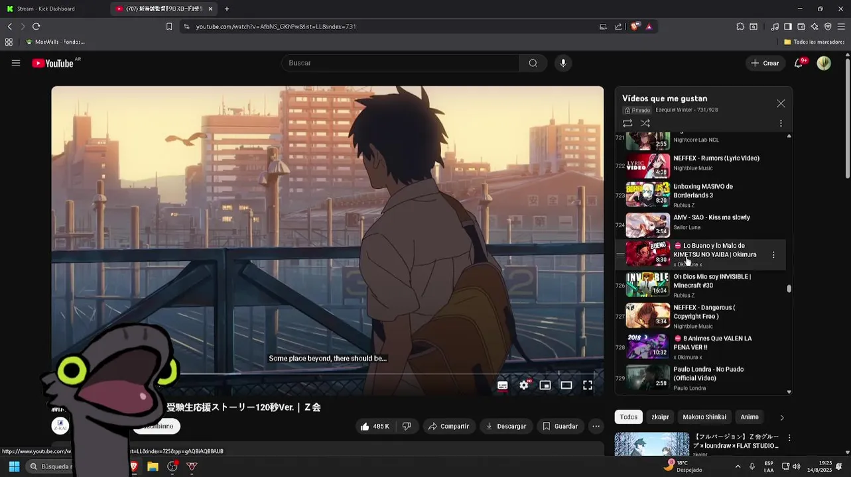Play Paulo Londra - No Puedo

708,374
